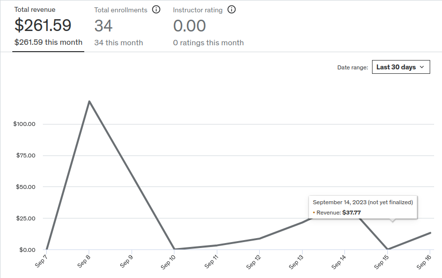
Task: Select the Sep 8 peak on chart line
Action: coord(89,101)
